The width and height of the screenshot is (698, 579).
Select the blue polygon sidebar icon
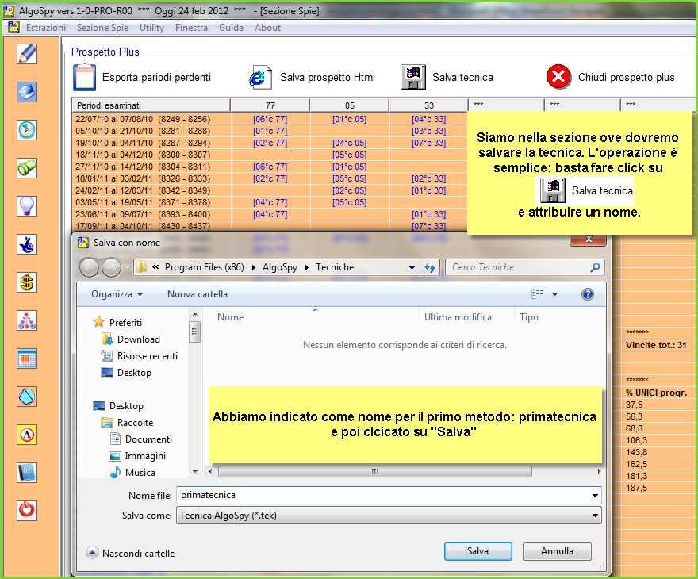coord(27,397)
